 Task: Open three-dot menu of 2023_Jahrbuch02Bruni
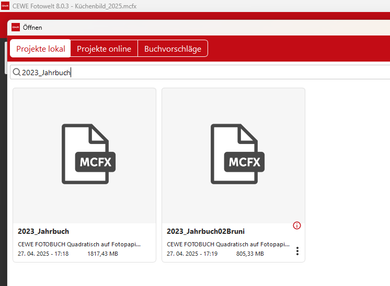coord(297,251)
